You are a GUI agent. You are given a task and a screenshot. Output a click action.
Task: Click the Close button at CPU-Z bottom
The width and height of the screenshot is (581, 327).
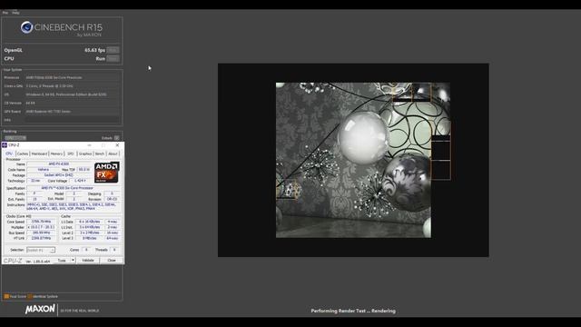click(x=112, y=261)
